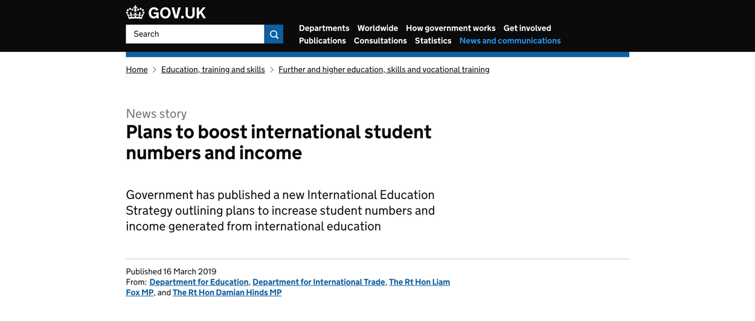Open the Worldwide navigation item

(x=377, y=28)
